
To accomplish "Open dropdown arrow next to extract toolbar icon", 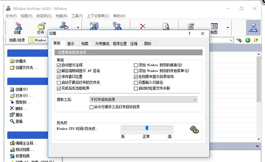I will 78,27.
